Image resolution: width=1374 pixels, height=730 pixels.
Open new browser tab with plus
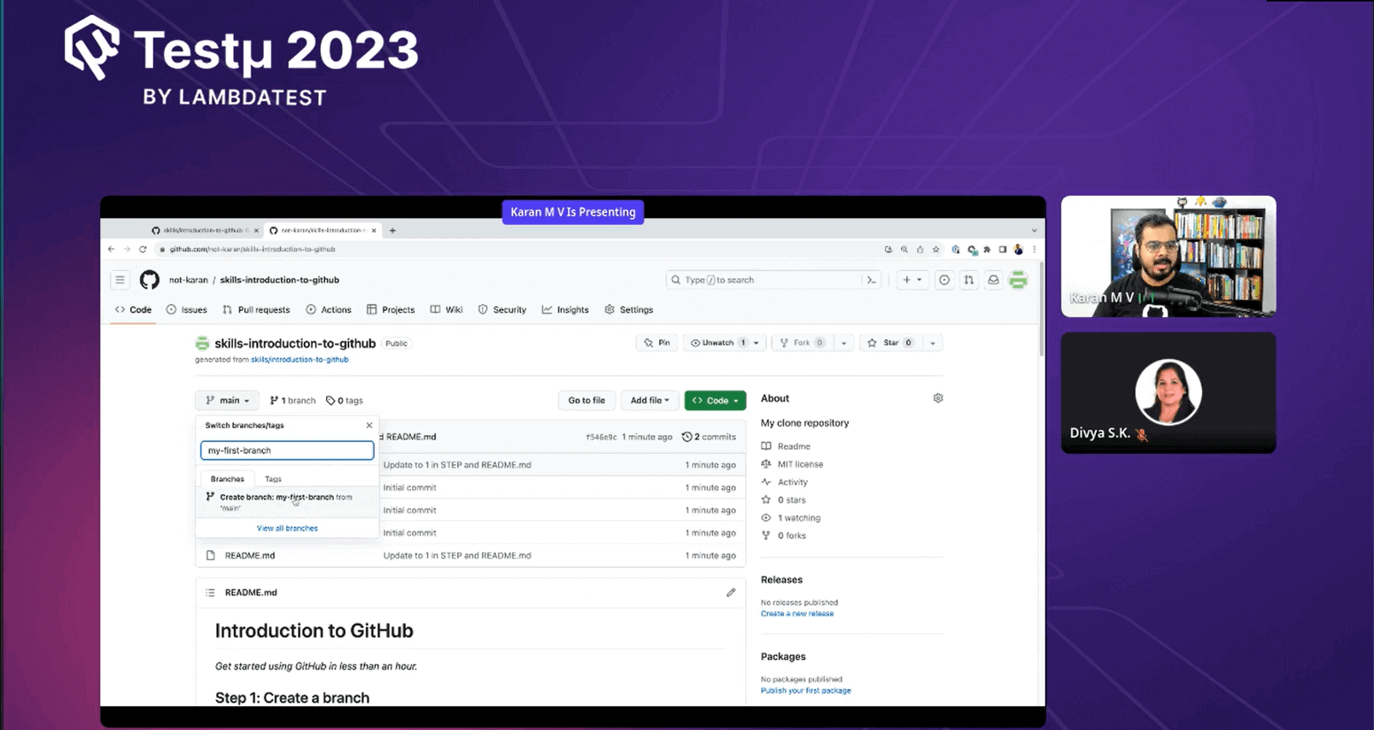coord(392,230)
